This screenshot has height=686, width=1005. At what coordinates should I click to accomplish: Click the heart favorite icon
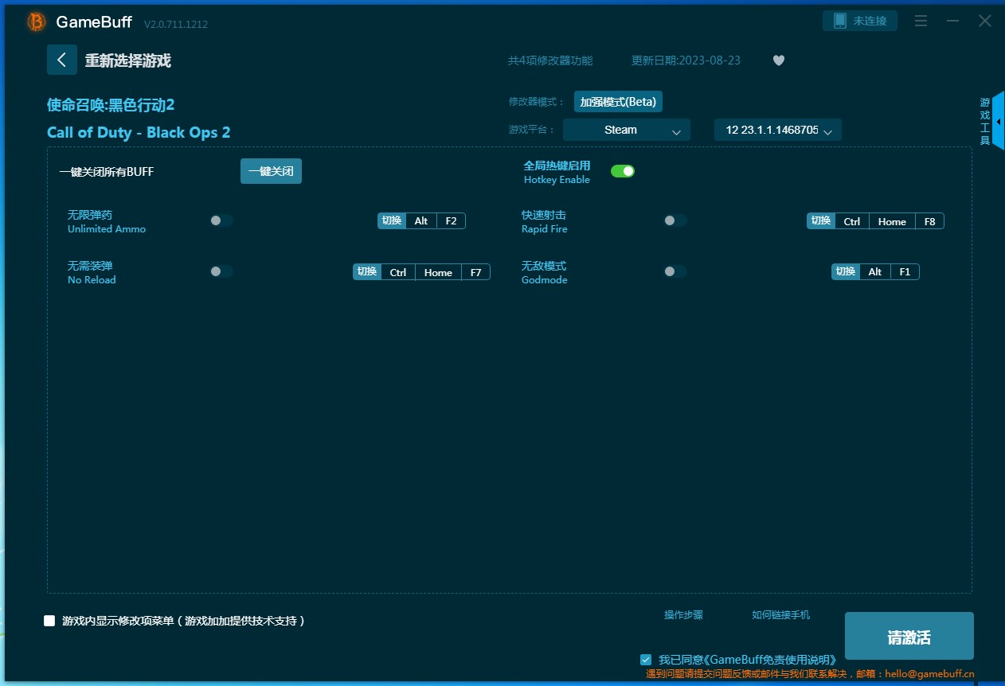point(779,60)
